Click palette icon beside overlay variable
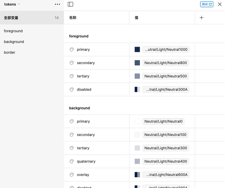This screenshot has height=188, width=225. 72,175
